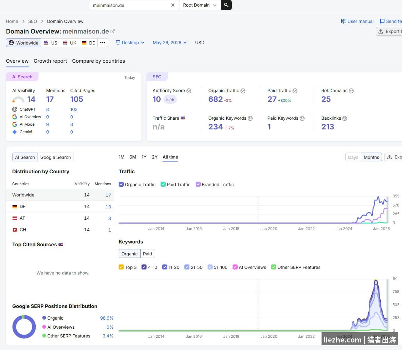Toggle Organic Traffic checkbox
The width and height of the screenshot is (402, 350).
121,184
